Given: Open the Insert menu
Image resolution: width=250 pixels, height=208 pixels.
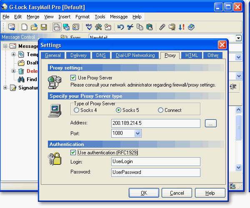Looking at the screenshot, I should [x=65, y=17].
